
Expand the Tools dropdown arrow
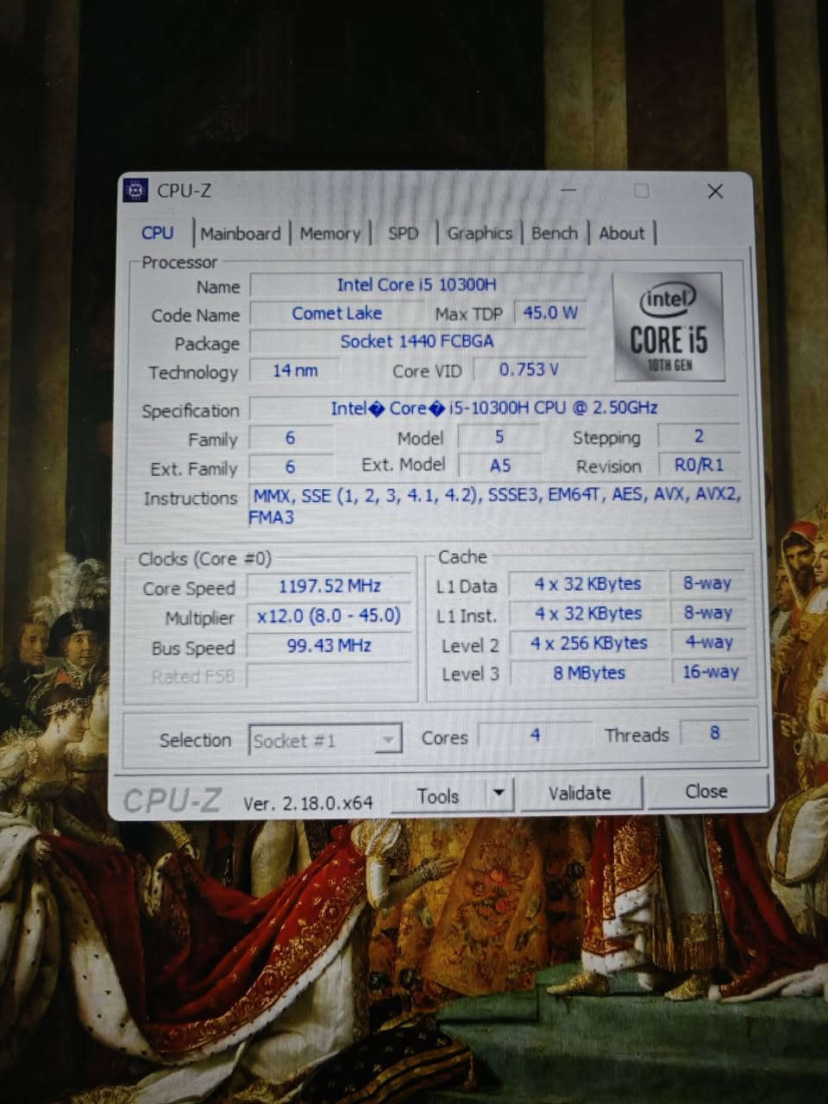coord(499,793)
